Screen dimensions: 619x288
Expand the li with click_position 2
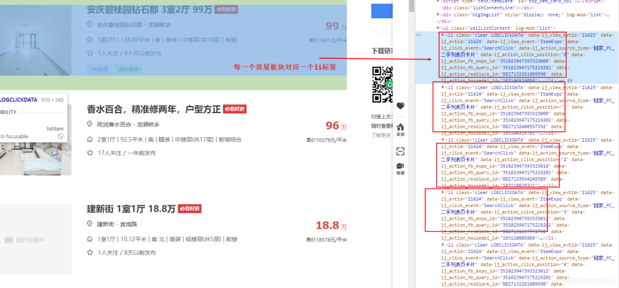click(x=442, y=139)
